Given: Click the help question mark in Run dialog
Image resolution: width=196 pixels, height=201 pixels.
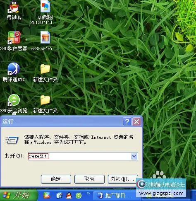Looking at the screenshot, I should [127, 122].
